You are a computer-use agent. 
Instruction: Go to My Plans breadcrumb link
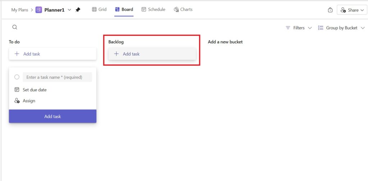[x=19, y=10]
